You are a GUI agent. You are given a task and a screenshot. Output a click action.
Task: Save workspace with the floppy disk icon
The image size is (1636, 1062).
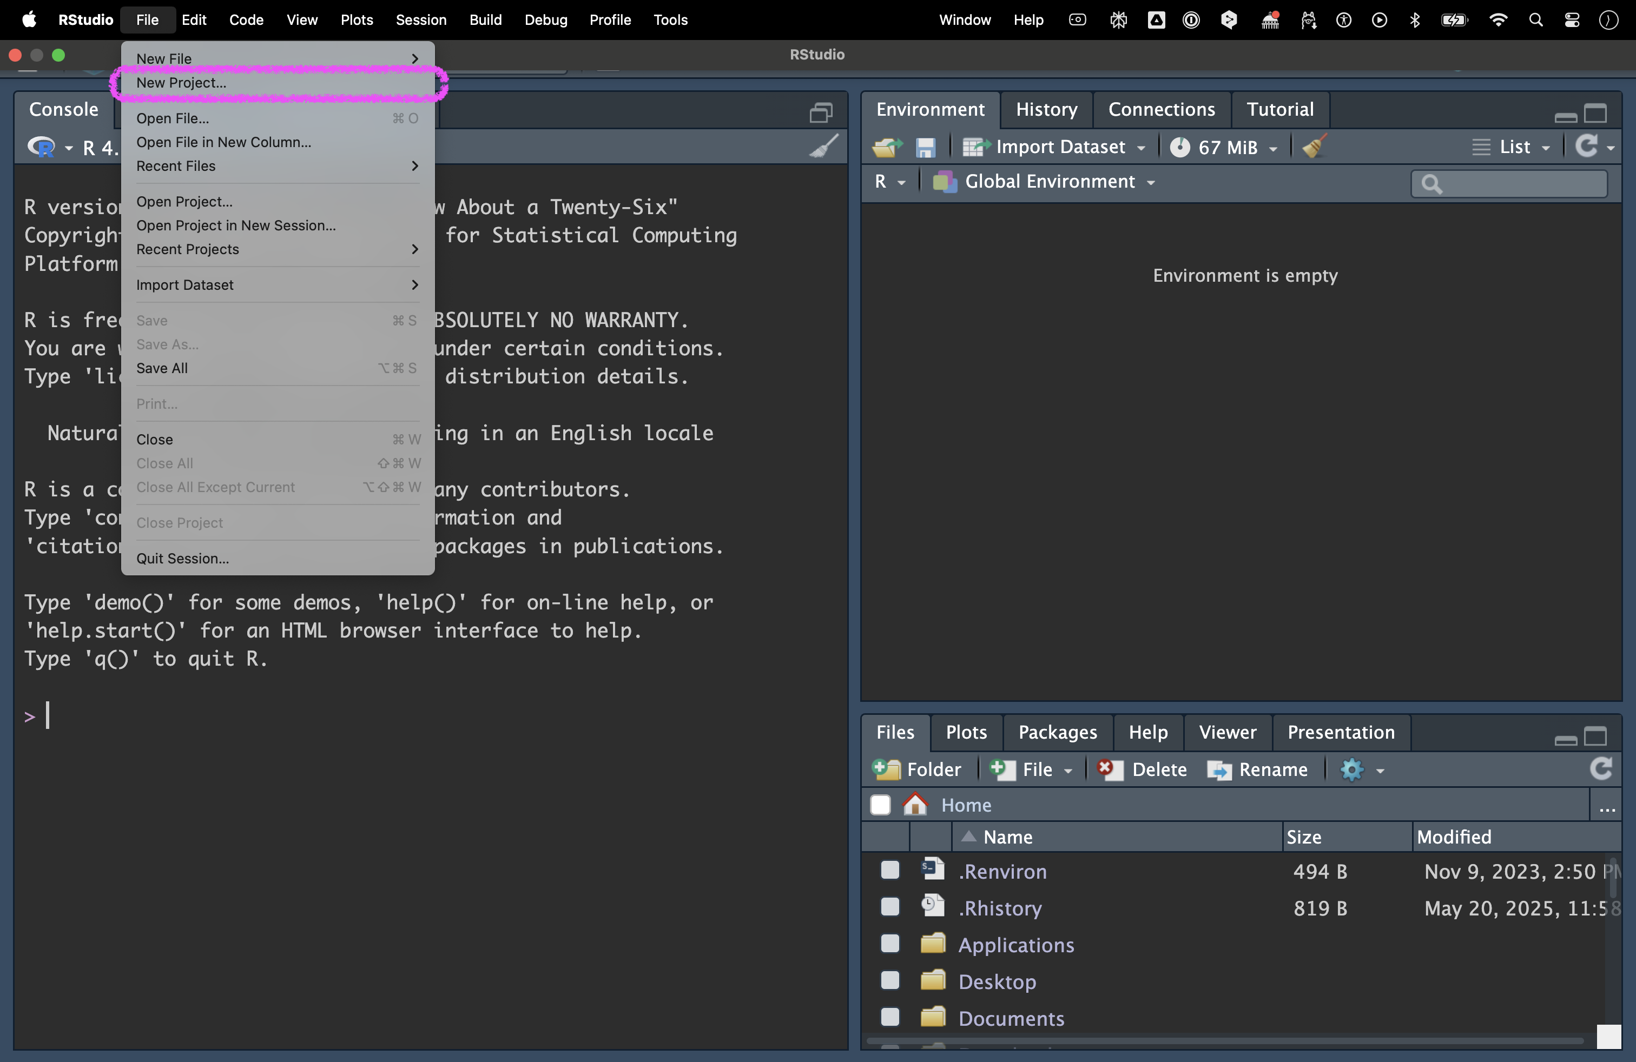point(925,147)
